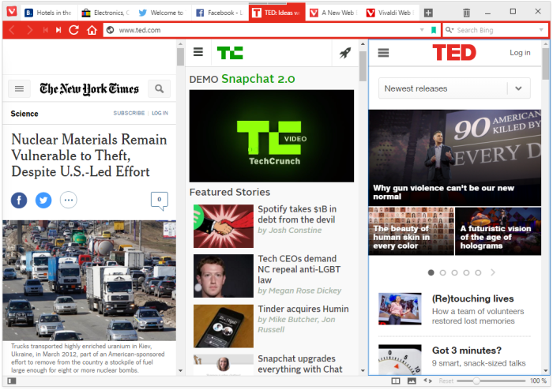This screenshot has width=553, height=390.
Task: Open Tinder acquires Humin story
Action: (x=303, y=309)
